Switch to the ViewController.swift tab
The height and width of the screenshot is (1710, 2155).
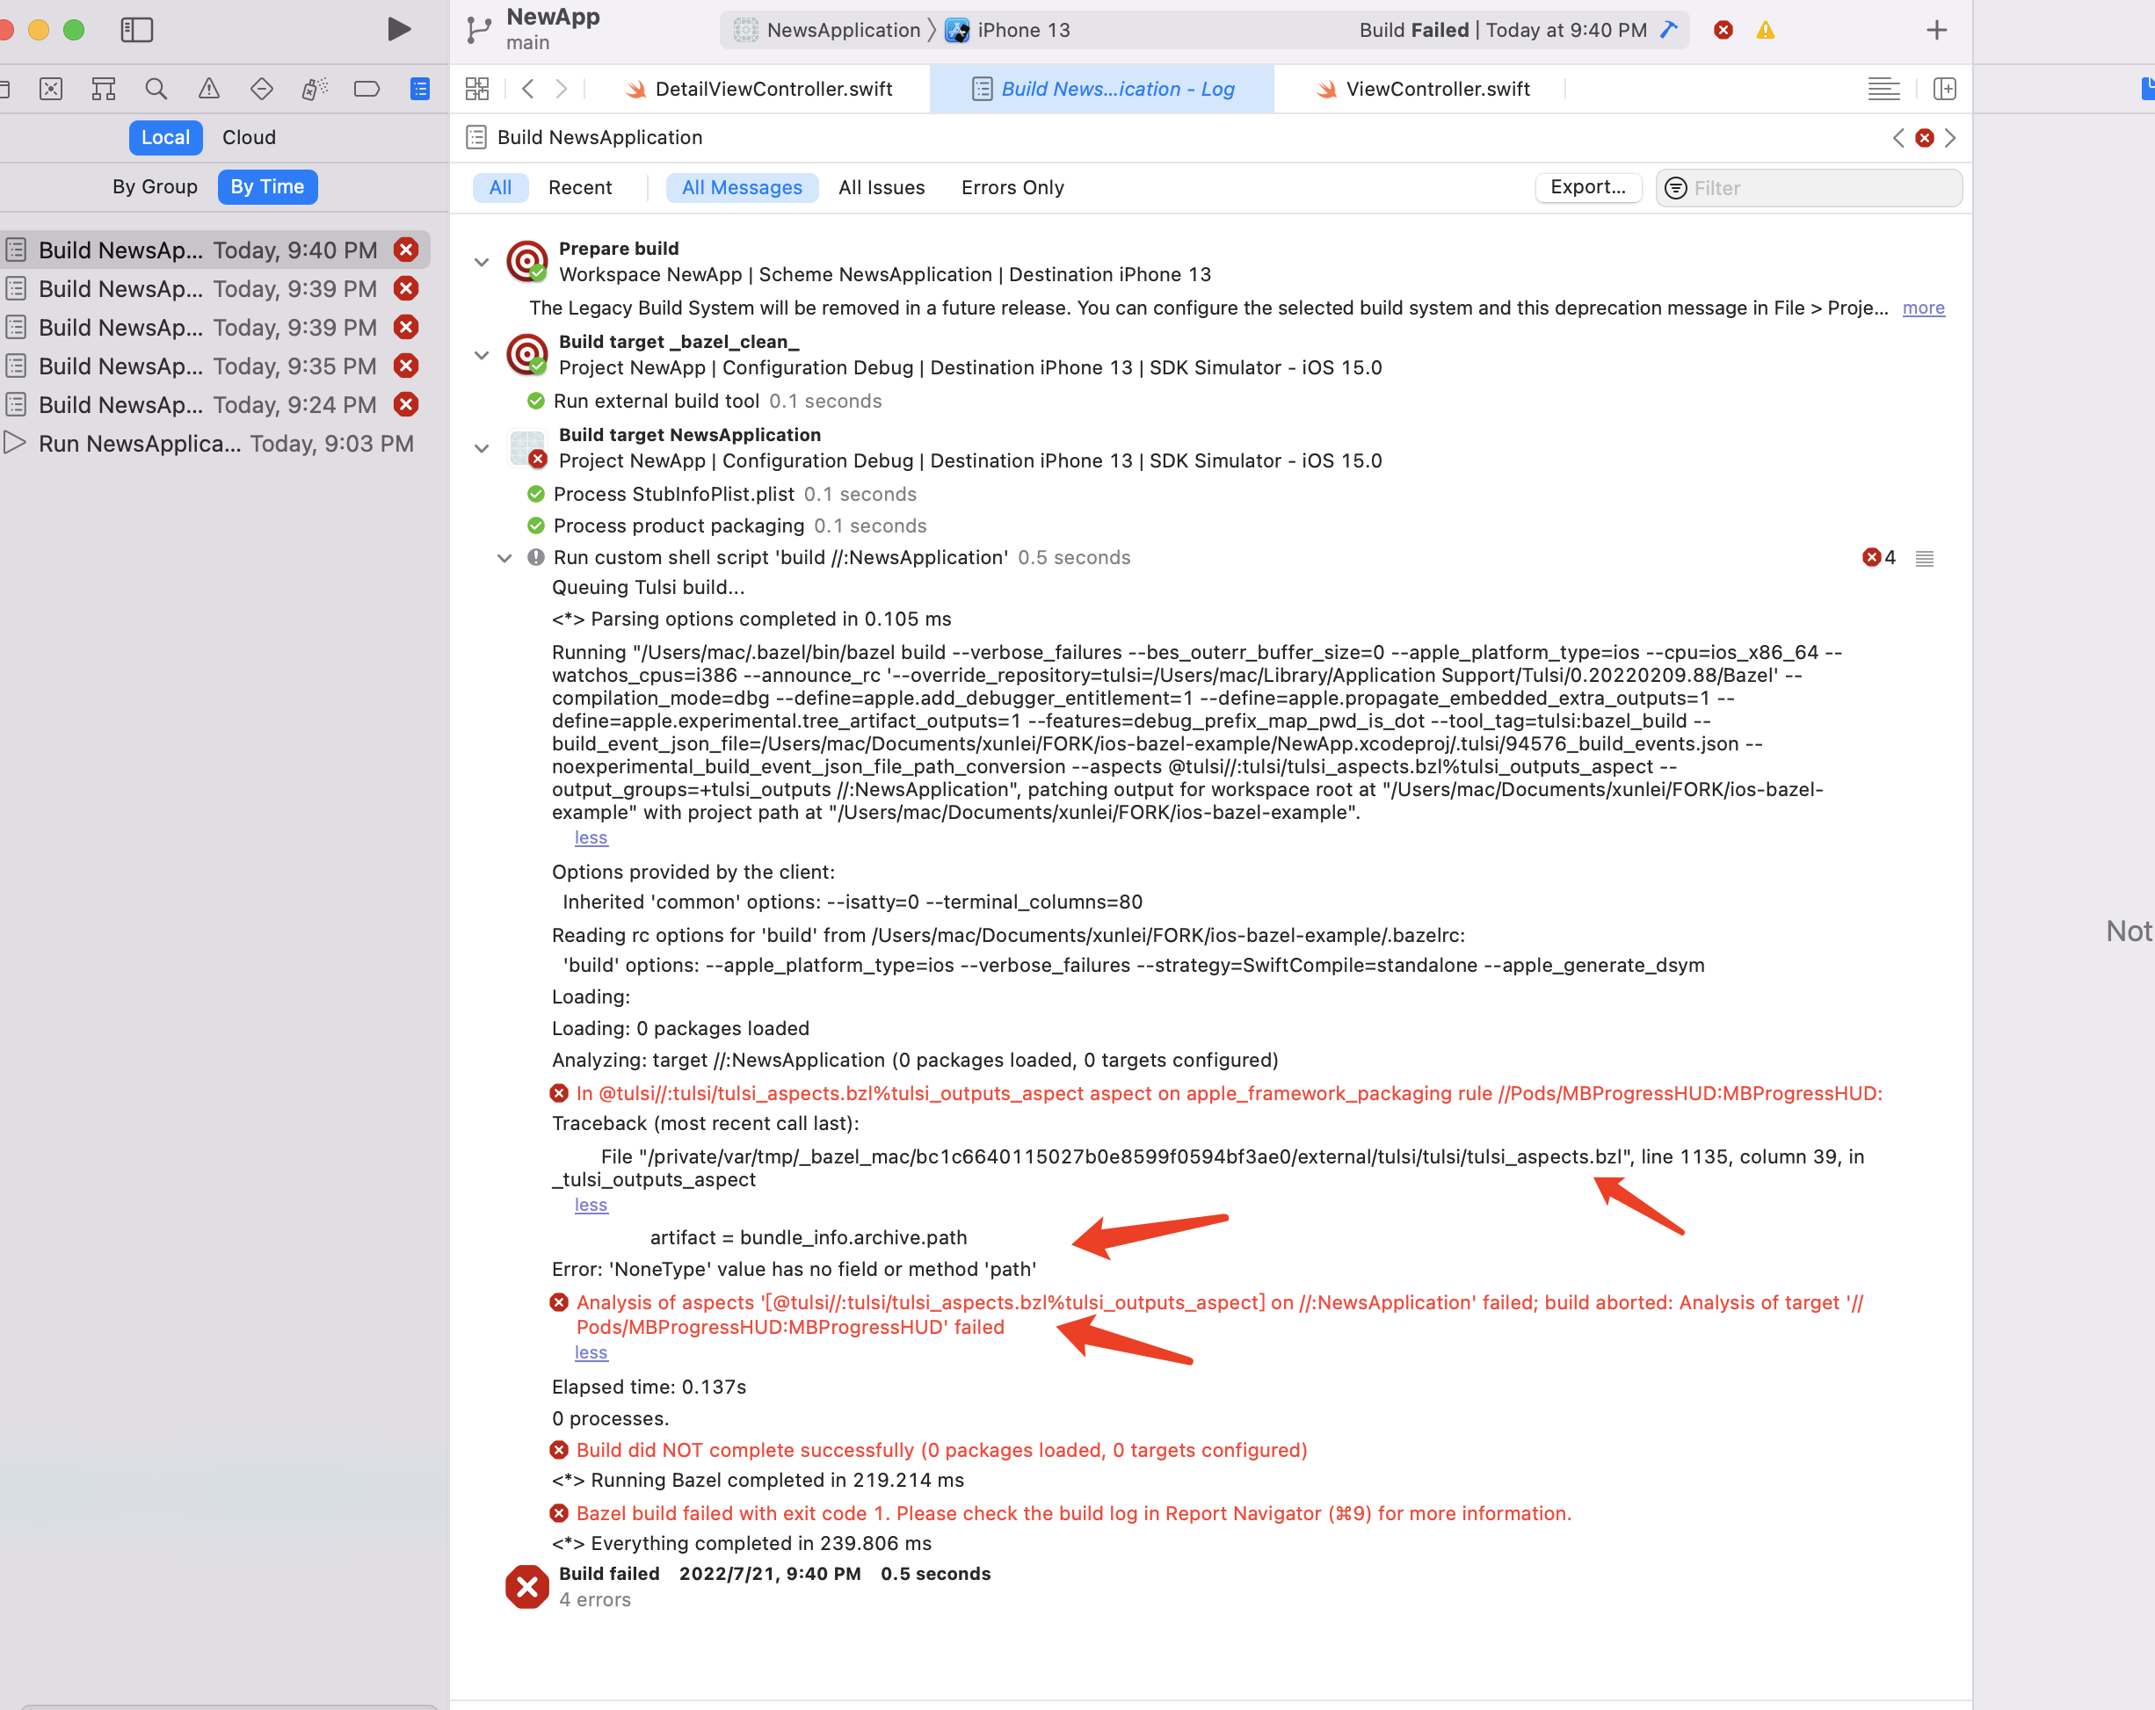[x=1440, y=89]
